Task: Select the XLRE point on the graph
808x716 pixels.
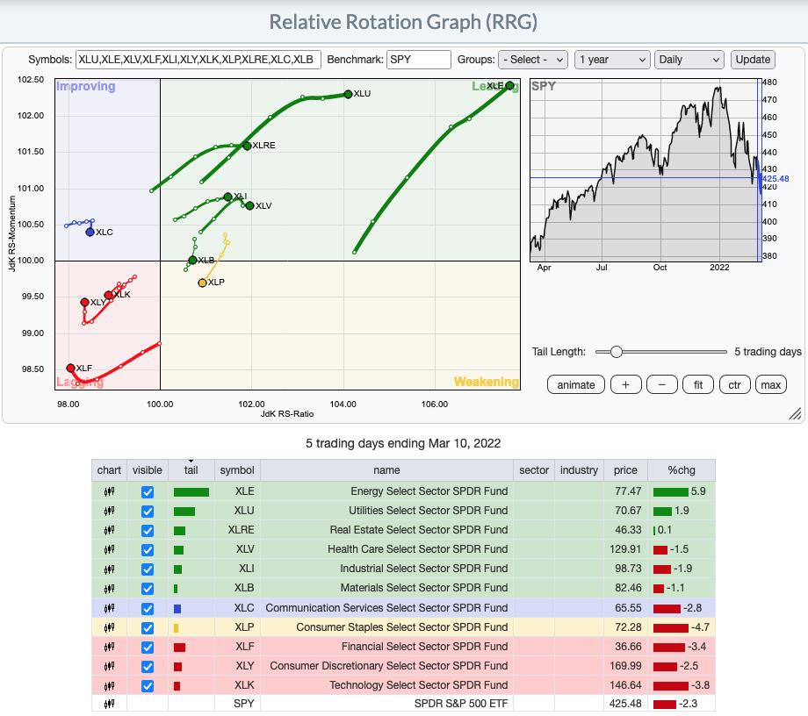Action: click(247, 147)
